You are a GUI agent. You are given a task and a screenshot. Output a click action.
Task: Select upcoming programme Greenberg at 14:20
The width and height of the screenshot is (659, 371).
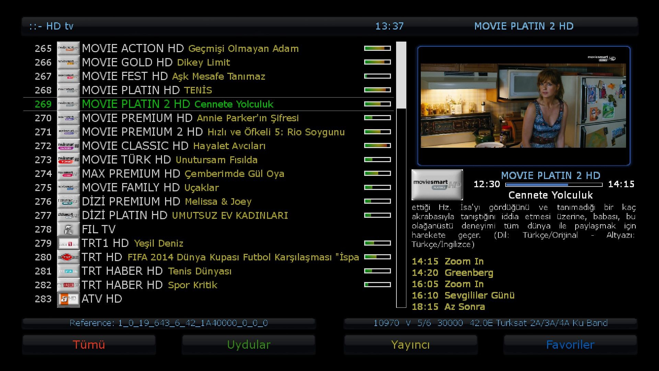[453, 273]
